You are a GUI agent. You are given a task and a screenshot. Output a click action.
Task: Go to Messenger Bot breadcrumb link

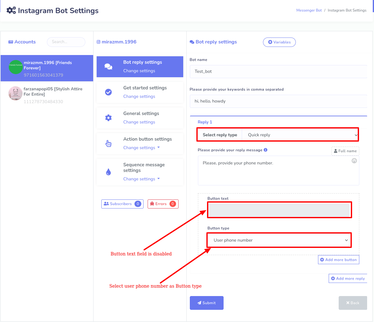[309, 10]
